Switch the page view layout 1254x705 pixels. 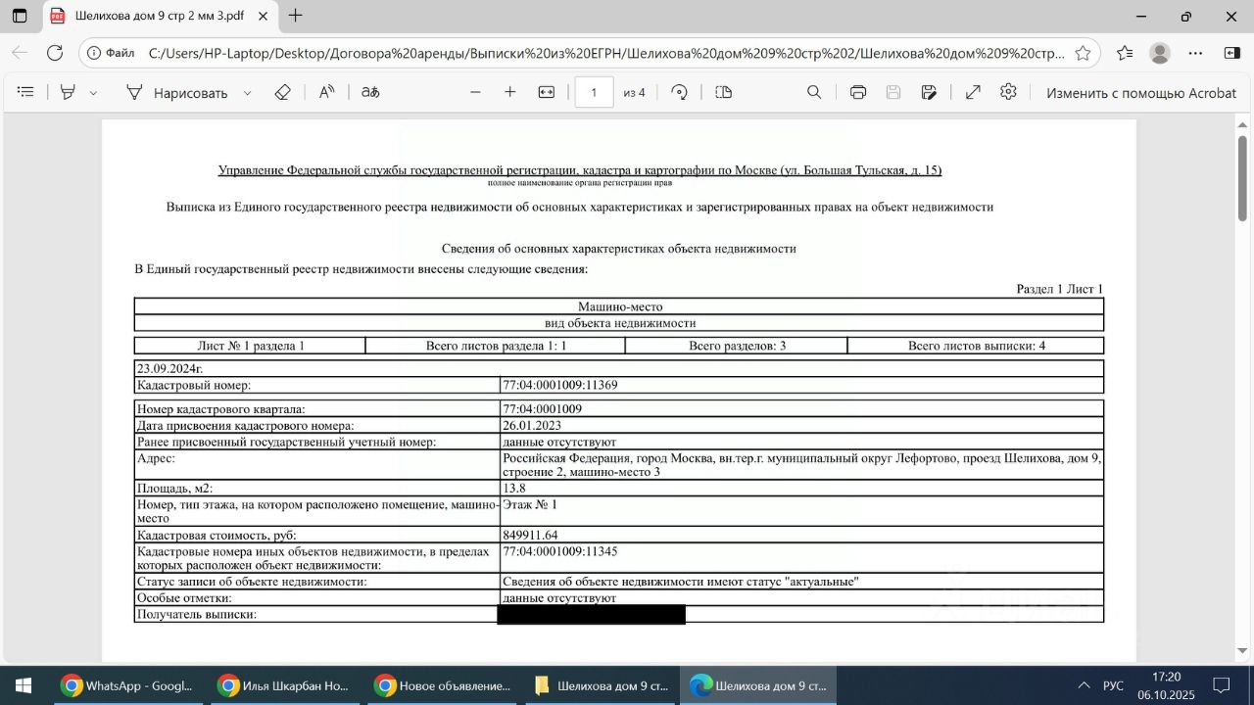(724, 92)
